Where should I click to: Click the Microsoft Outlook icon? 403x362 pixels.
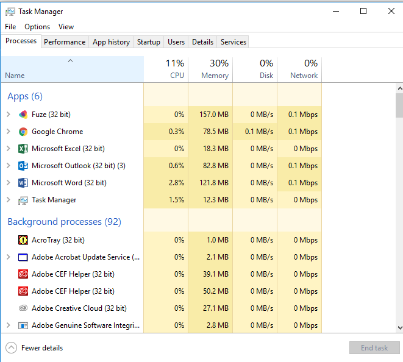click(x=23, y=166)
